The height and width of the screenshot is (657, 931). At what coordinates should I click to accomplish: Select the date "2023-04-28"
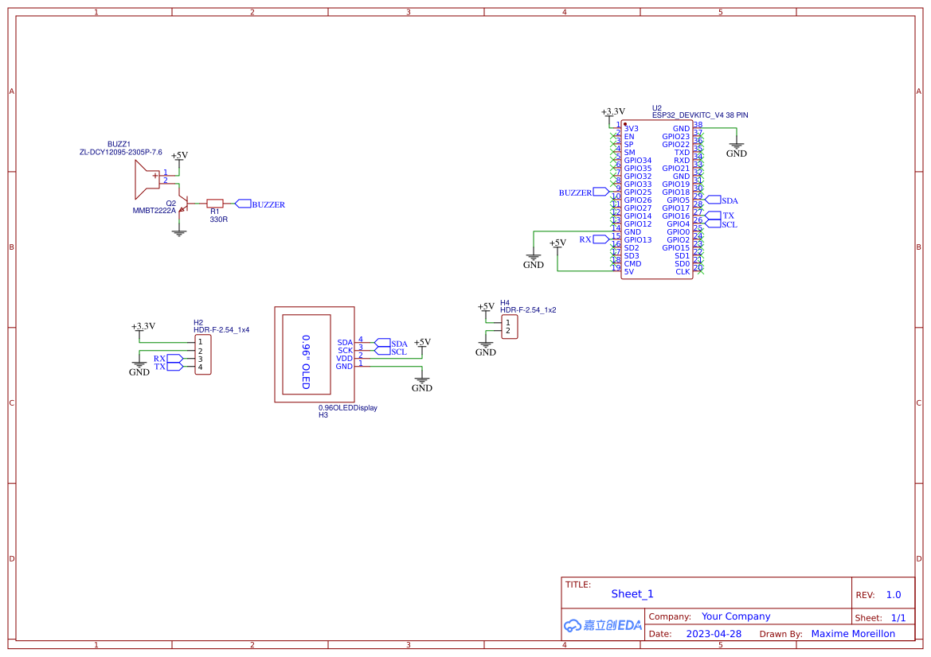pos(714,634)
